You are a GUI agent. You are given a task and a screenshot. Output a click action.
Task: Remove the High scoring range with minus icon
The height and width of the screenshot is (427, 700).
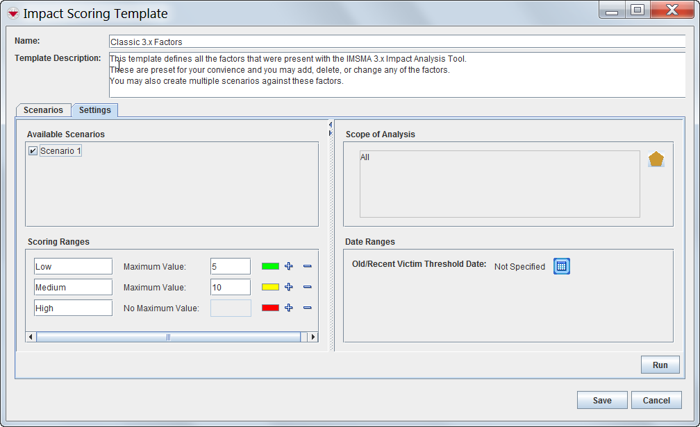click(x=308, y=308)
